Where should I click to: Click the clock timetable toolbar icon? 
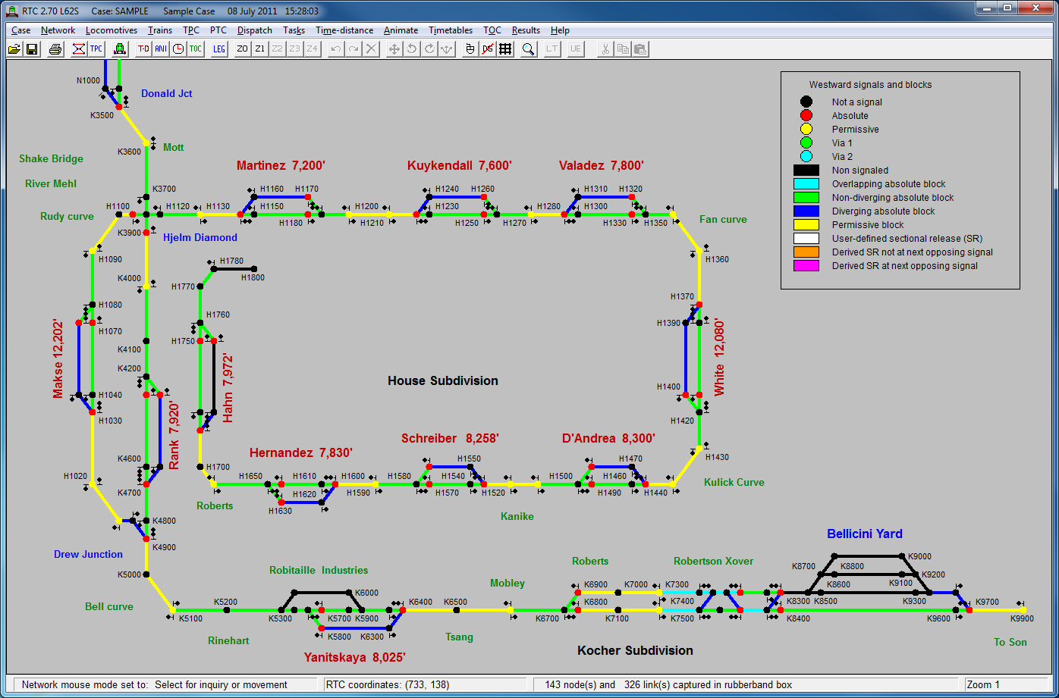click(x=178, y=49)
